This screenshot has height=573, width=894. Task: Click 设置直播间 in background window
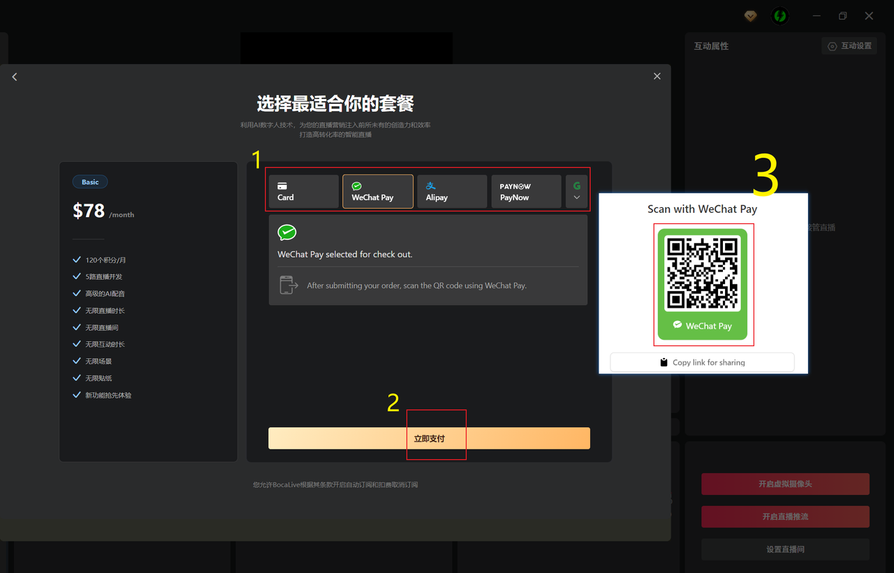(785, 549)
